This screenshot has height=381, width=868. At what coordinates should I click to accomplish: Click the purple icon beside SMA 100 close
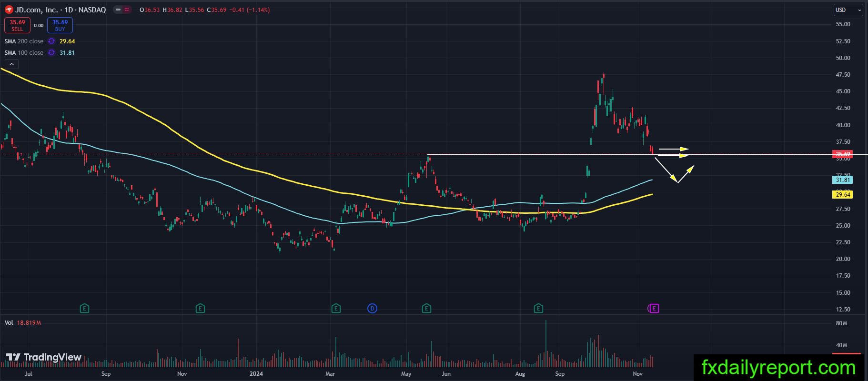click(x=51, y=53)
